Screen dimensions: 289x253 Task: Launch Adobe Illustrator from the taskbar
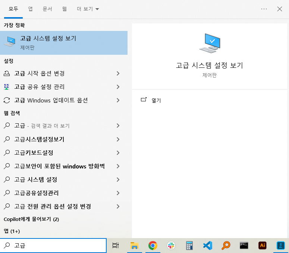point(262,246)
